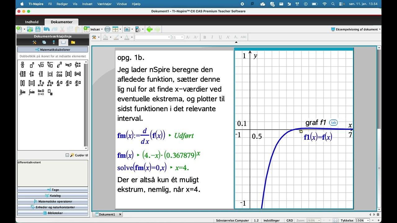Viewport: 397px width, 223px height.
Task: Save the document with floppy icon
Action: tap(38, 29)
